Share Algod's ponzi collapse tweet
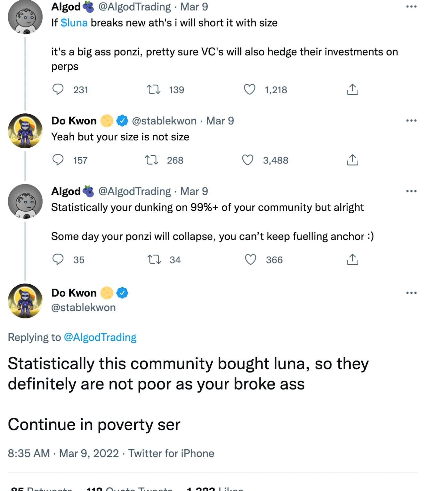Screen dimensions: 427x491 [352, 259]
